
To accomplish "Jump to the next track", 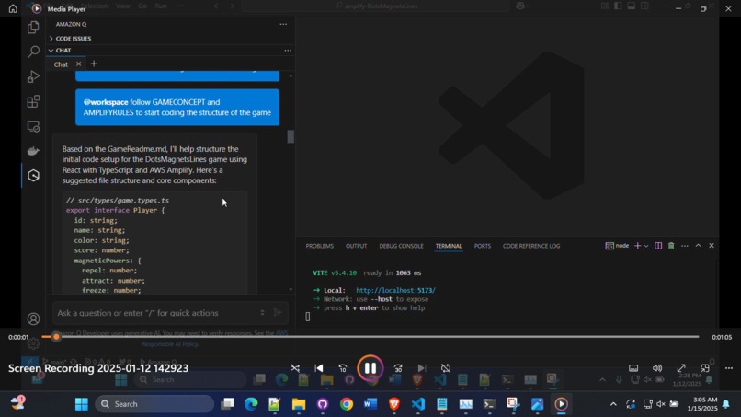I will coord(422,368).
